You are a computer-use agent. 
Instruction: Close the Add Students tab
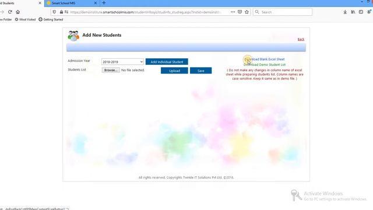click(40, 3)
